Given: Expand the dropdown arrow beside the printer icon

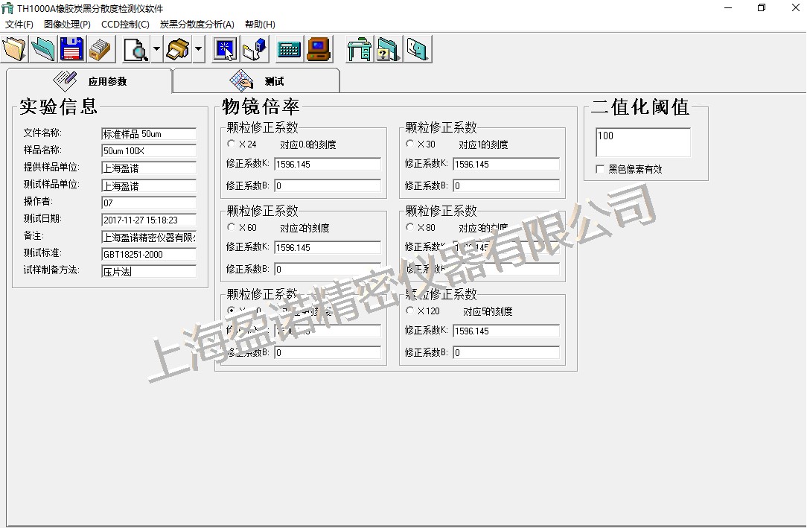Looking at the screenshot, I should coord(198,49).
